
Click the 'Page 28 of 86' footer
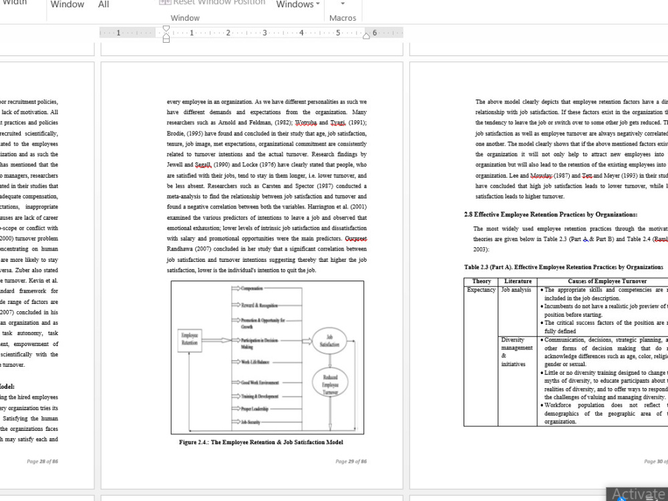click(x=42, y=462)
